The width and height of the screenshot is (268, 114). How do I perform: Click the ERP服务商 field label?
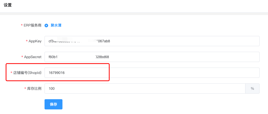point(33,26)
